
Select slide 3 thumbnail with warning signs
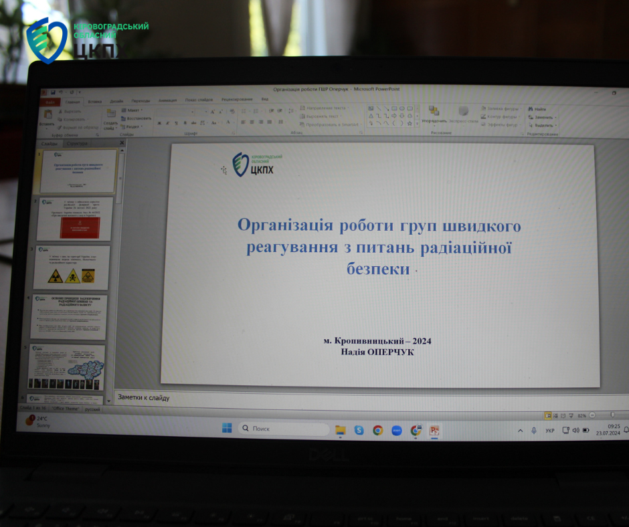71,268
